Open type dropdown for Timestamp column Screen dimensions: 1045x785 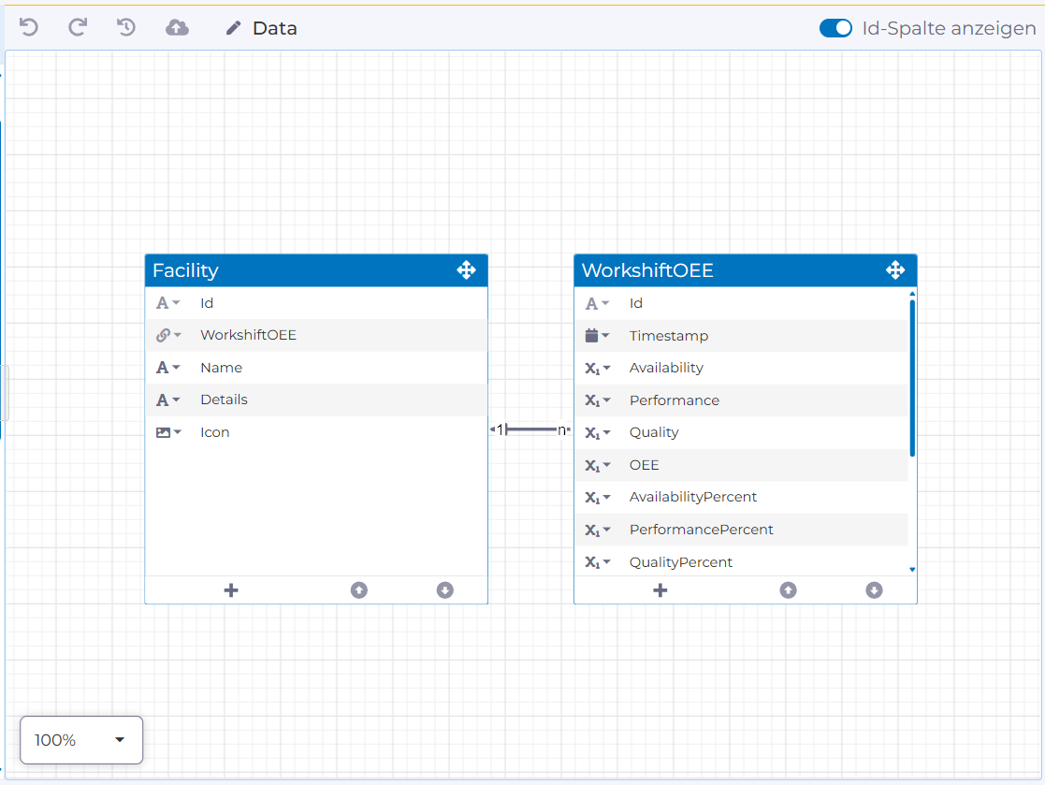click(597, 335)
